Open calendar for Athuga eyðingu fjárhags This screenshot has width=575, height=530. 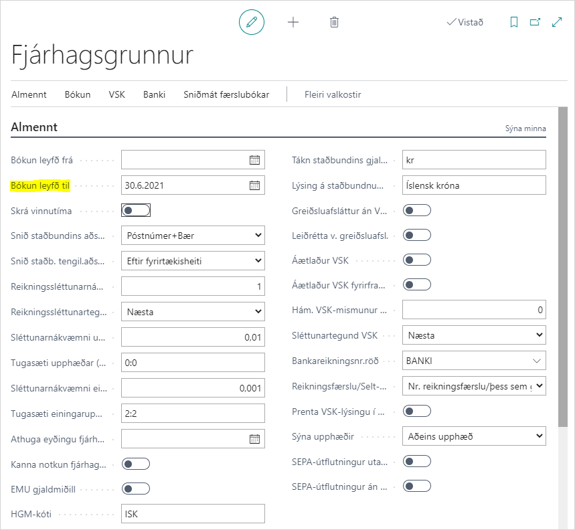click(x=254, y=439)
